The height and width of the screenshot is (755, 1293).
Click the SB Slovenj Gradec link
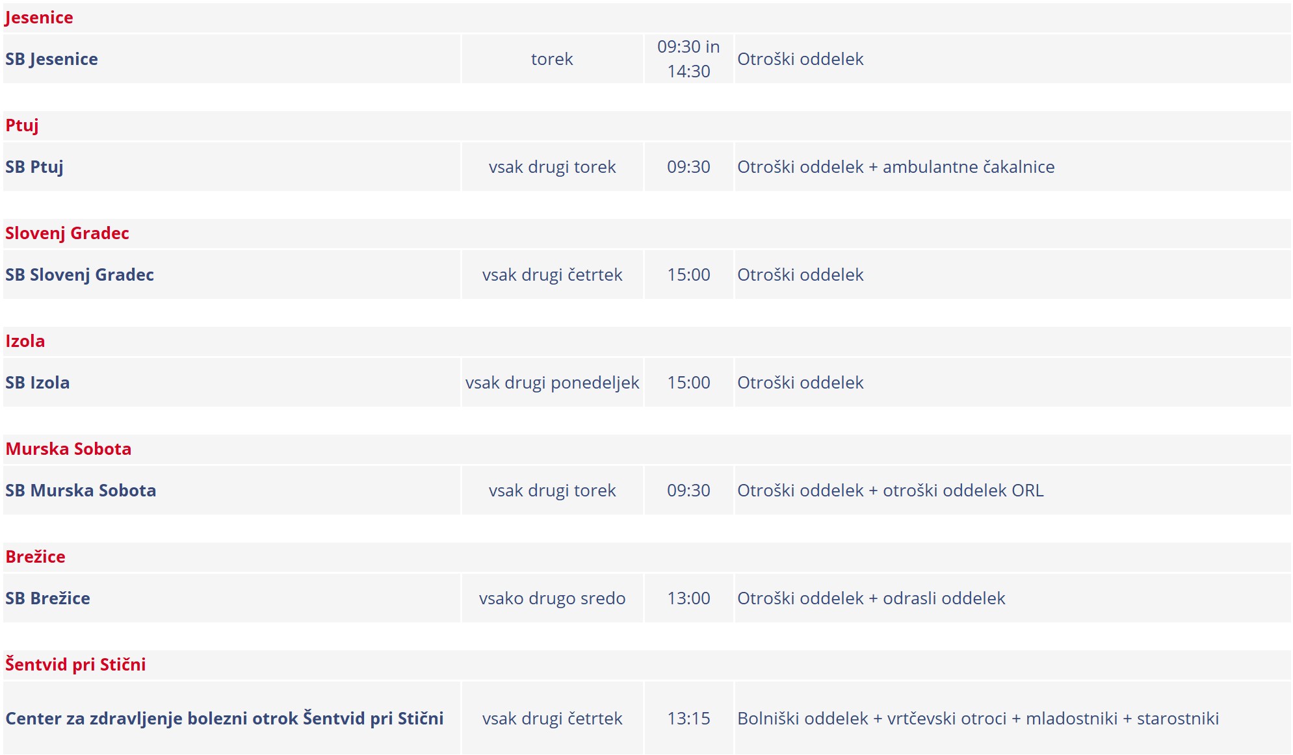tap(79, 275)
